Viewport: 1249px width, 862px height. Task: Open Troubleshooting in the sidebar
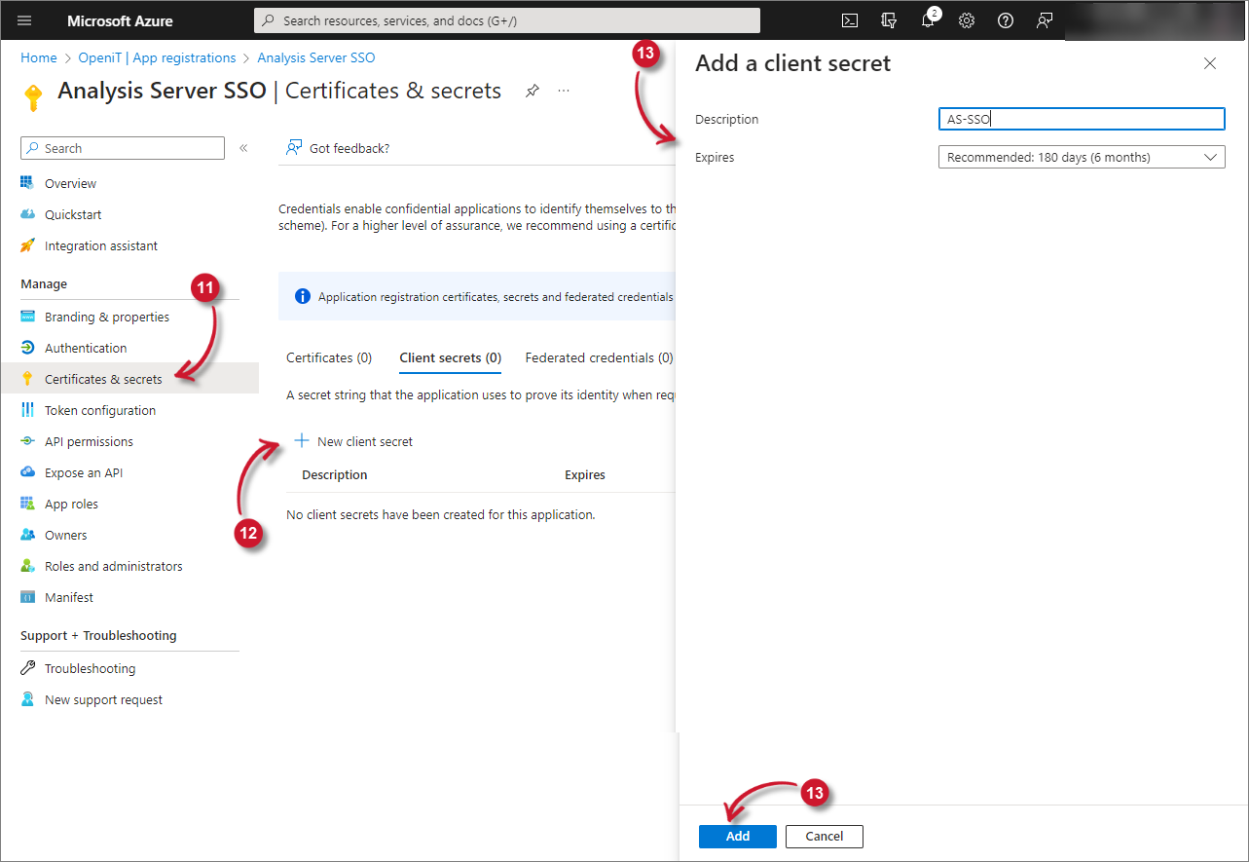pos(91,668)
